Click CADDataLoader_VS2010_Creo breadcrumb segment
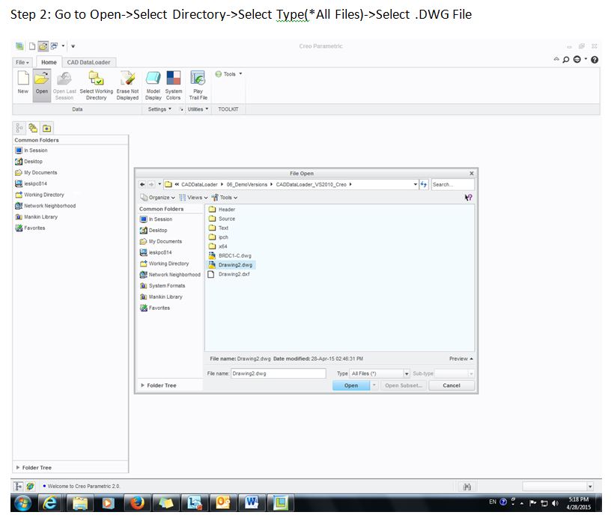Screen dimensions: 614x518 coord(311,184)
